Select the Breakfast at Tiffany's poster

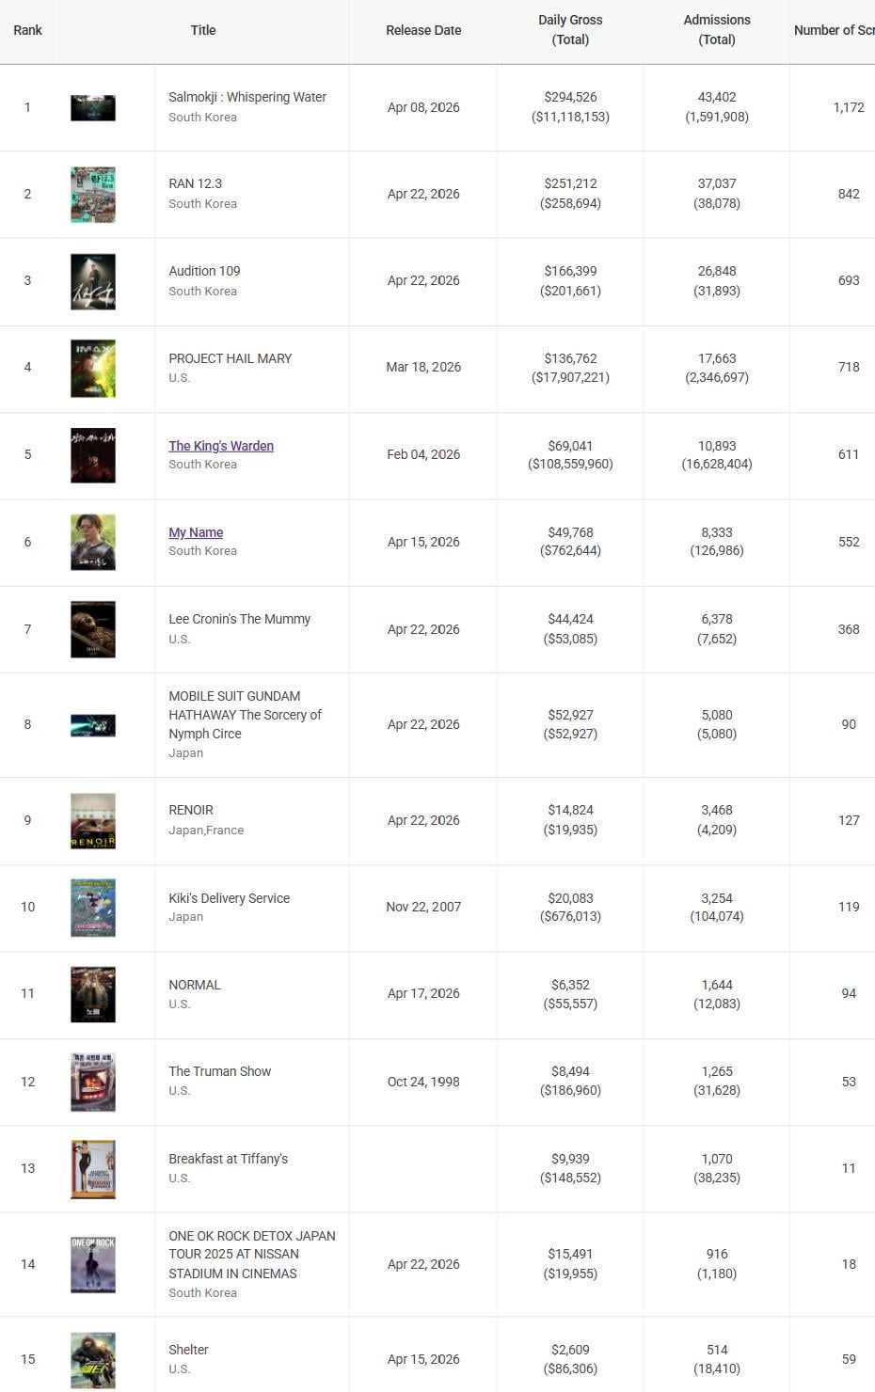pyautogui.click(x=93, y=1169)
